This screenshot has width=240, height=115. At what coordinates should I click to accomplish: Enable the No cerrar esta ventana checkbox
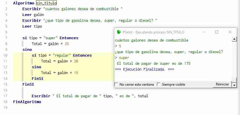pyautogui.click(x=116, y=84)
